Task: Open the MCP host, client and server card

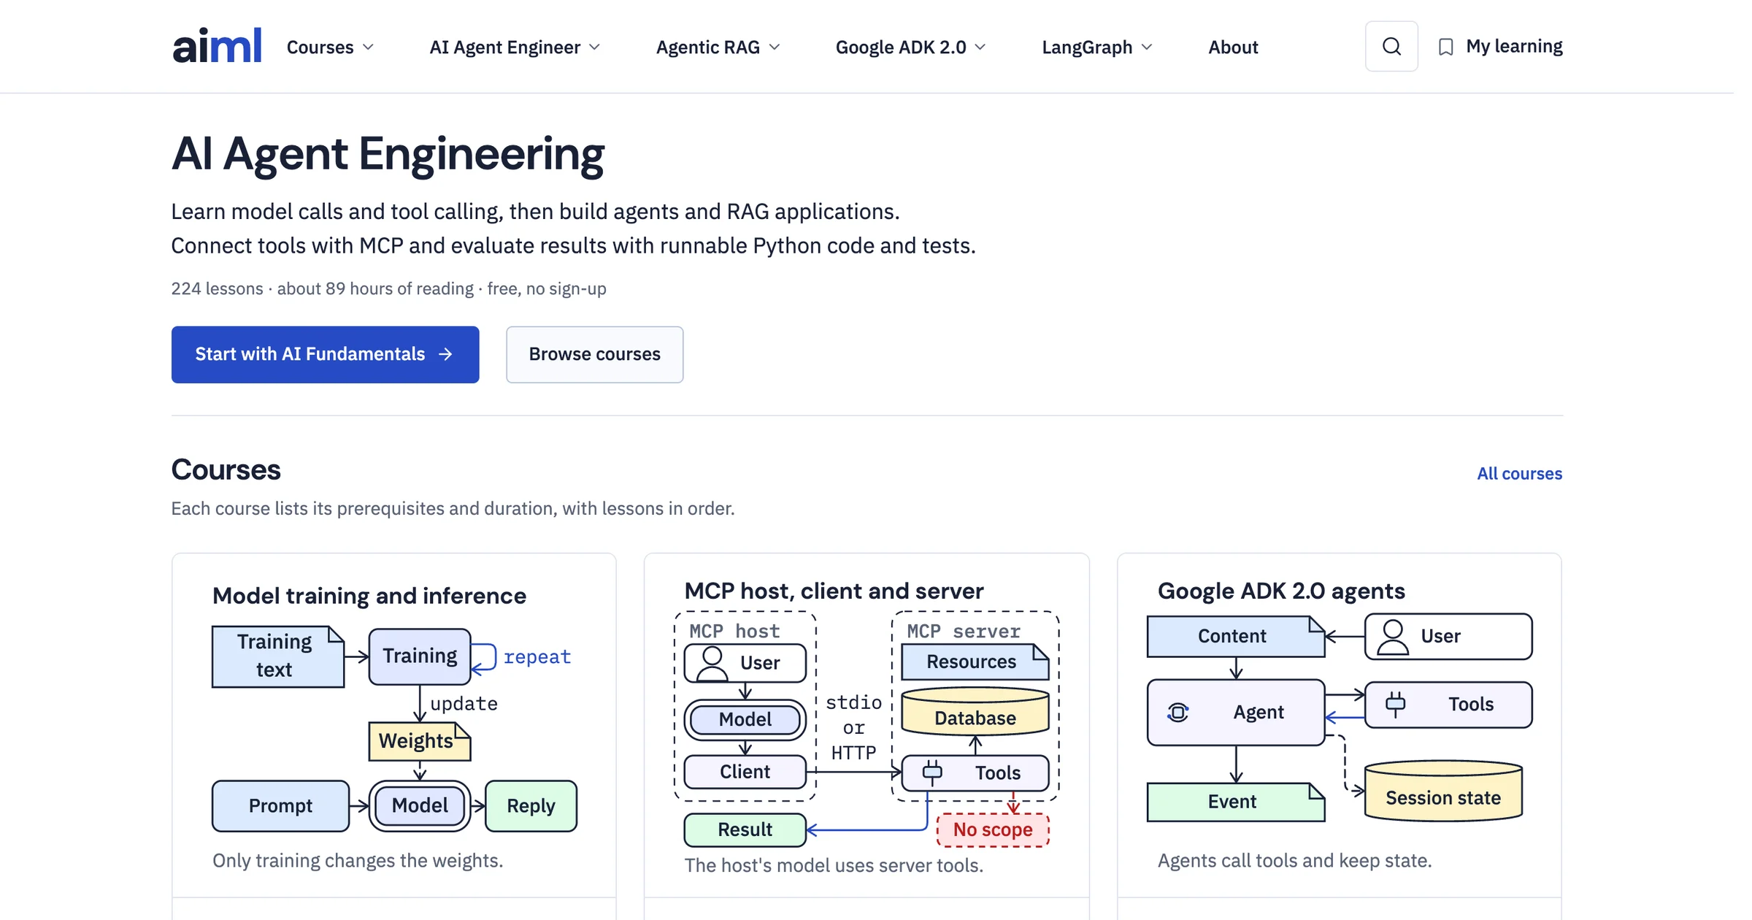Action: (x=867, y=736)
